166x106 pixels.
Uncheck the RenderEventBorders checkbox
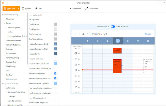pos(55,74)
